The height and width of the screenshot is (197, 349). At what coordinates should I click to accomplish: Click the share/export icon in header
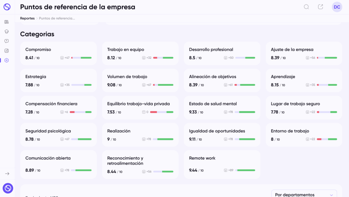tap(320, 7)
